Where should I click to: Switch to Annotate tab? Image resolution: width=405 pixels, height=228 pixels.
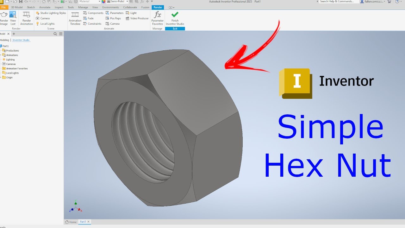pyautogui.click(x=45, y=7)
